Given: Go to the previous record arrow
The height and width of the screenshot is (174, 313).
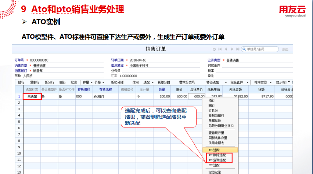Looking at the screenshot, I should 226,49.
